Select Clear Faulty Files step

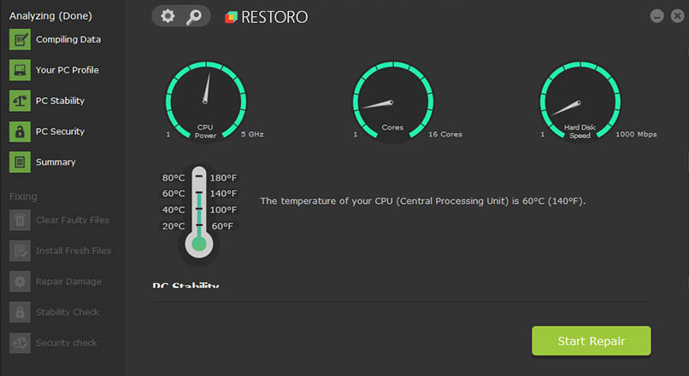point(73,220)
